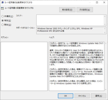The image size is (108, 100).
Task: Confirm with the OK button
Action: pos(66,96)
